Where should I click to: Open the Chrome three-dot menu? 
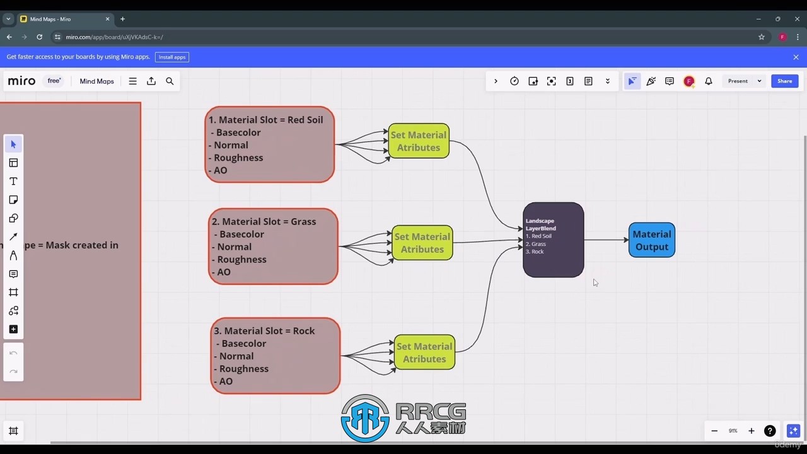(798, 37)
